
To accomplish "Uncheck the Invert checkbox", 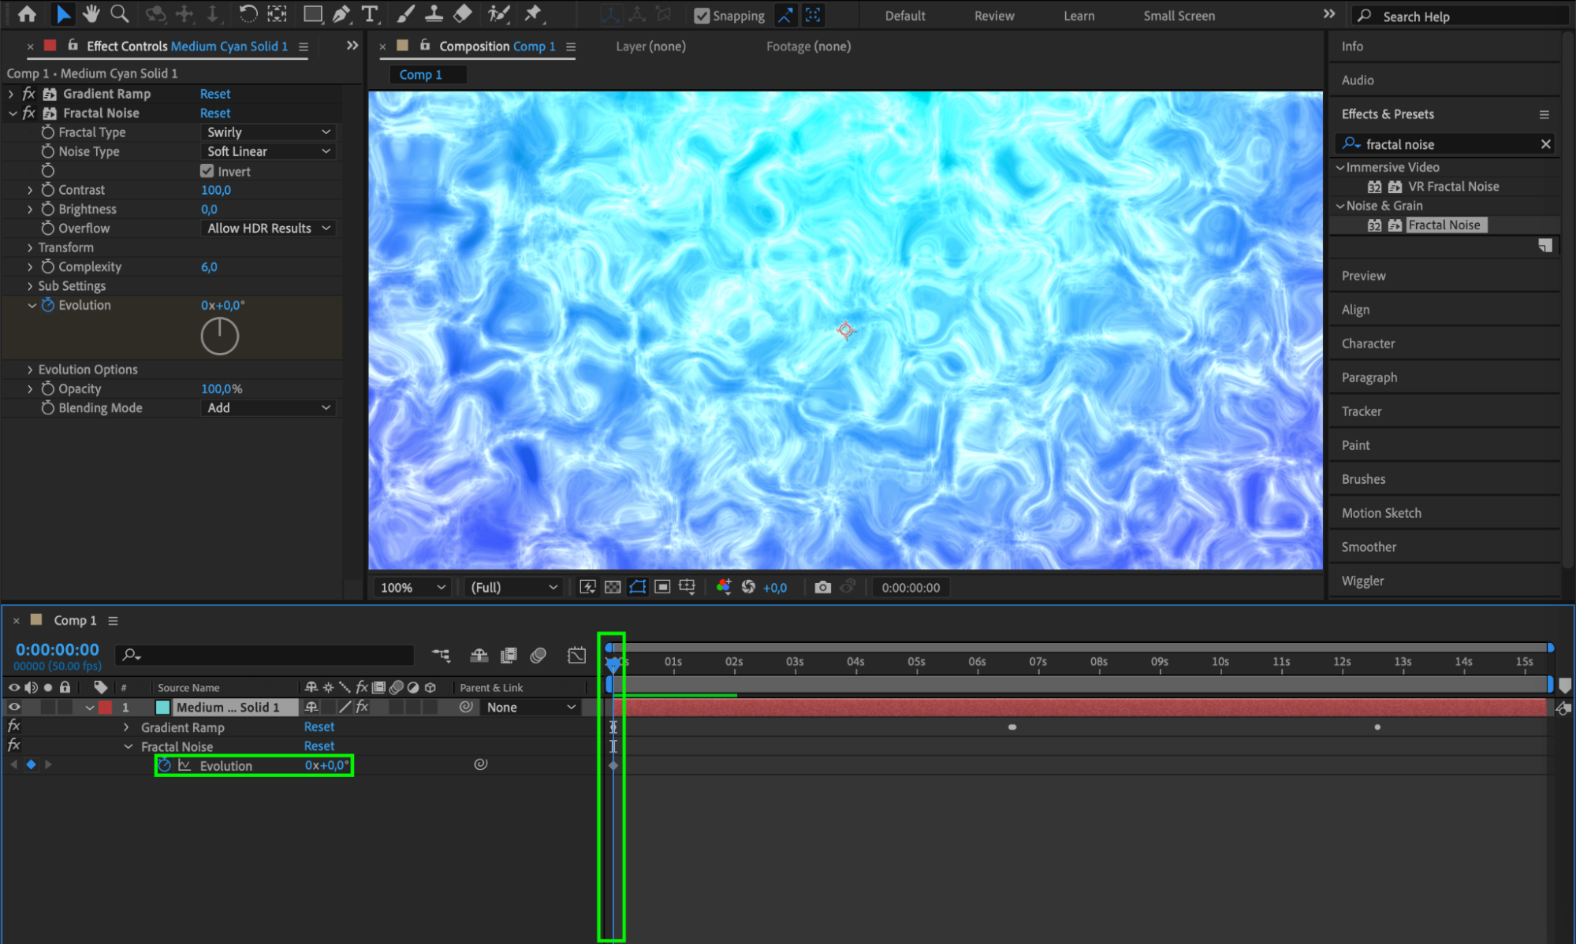I will (x=207, y=171).
